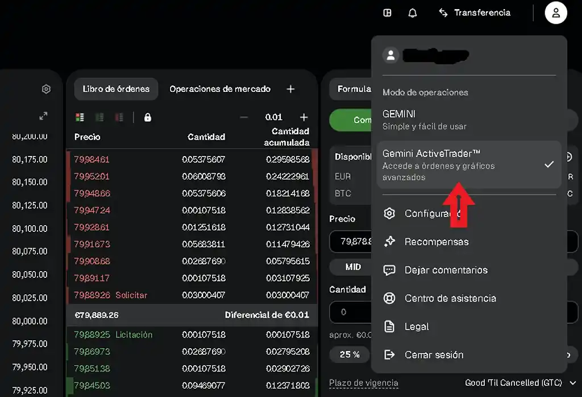Image resolution: width=582 pixels, height=397 pixels.
Task: Click the 25 % quantity button
Action: [350, 354]
